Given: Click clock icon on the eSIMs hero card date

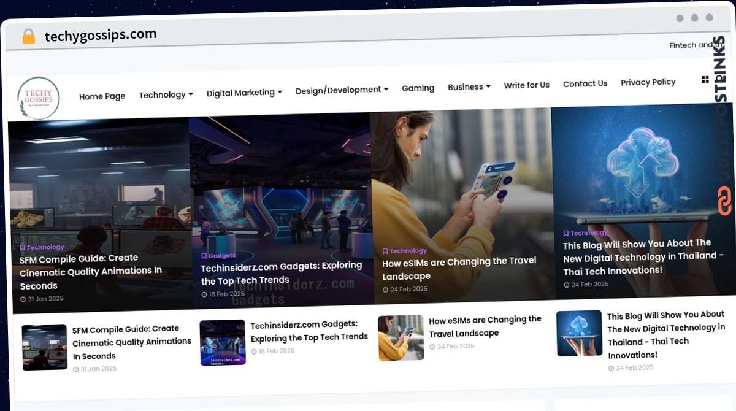Looking at the screenshot, I should [385, 290].
